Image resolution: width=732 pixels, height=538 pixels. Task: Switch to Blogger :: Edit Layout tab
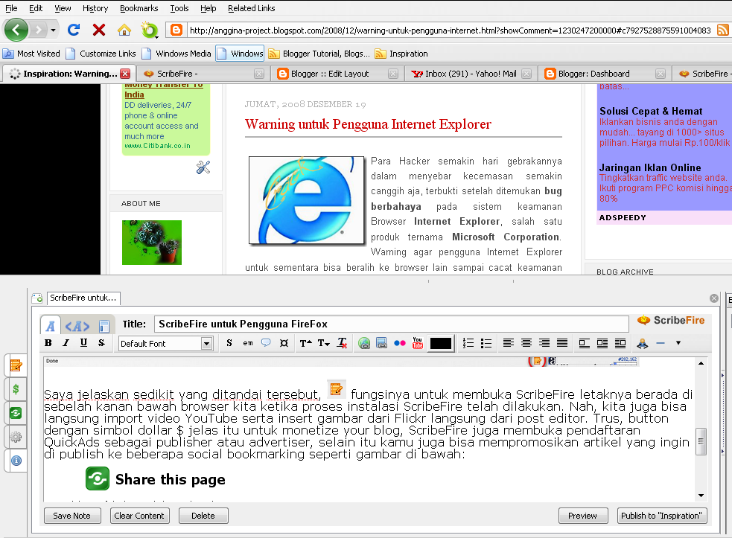(x=337, y=74)
